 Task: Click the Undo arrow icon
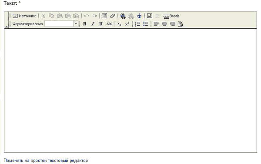tap(87, 16)
